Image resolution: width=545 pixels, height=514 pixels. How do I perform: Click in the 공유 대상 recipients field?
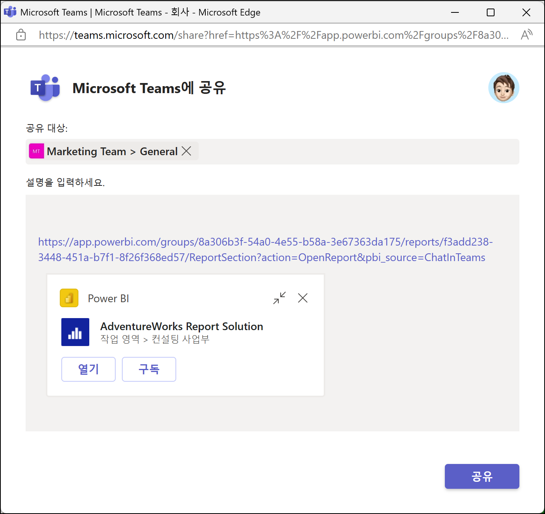click(272, 152)
